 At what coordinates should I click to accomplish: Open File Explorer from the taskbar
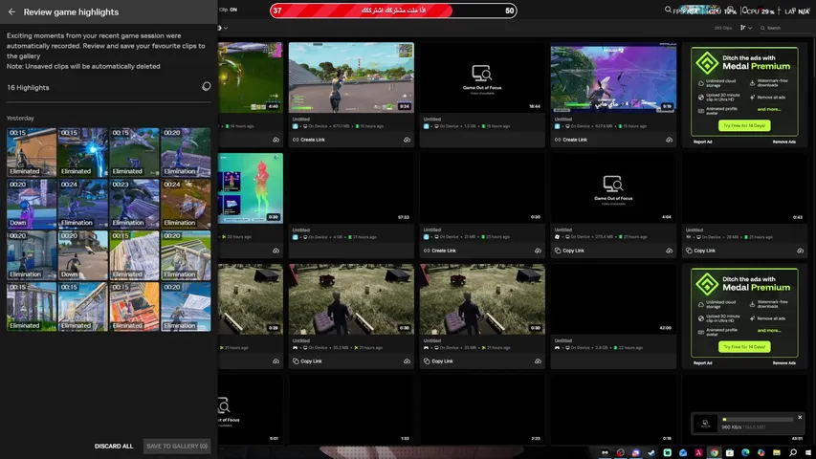click(777, 452)
